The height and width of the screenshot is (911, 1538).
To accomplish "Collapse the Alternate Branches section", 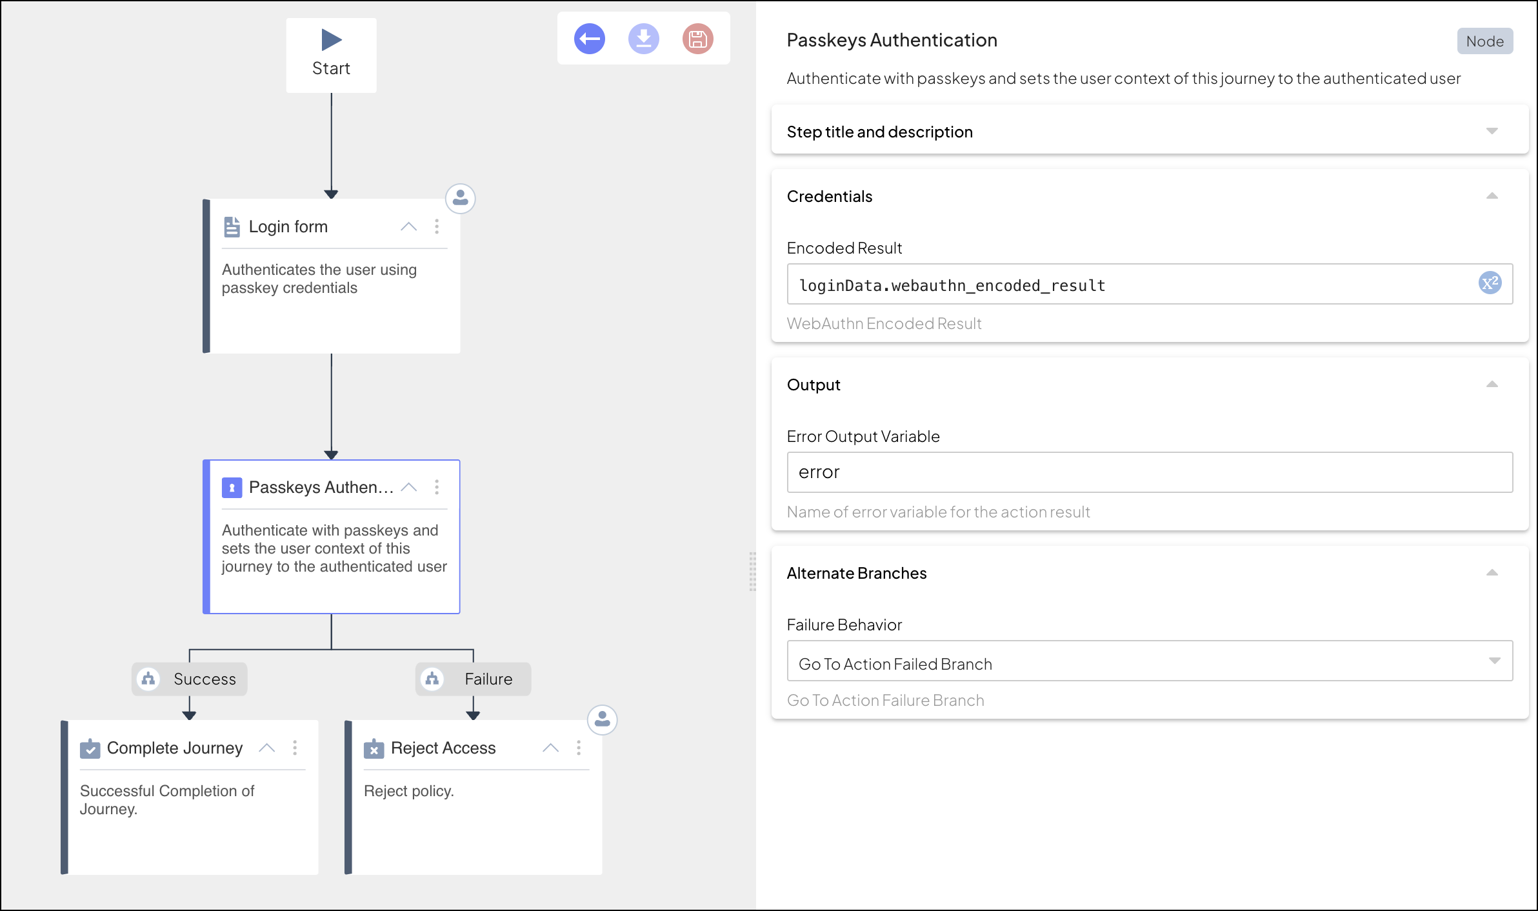I will tap(1492, 573).
